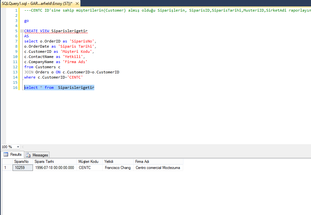Screen dimensions: 311x215
Task: Click the AS keyword on line 6
Action: coord(26,36)
